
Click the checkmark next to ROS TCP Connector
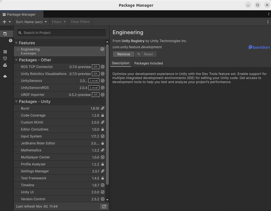(x=102, y=67)
